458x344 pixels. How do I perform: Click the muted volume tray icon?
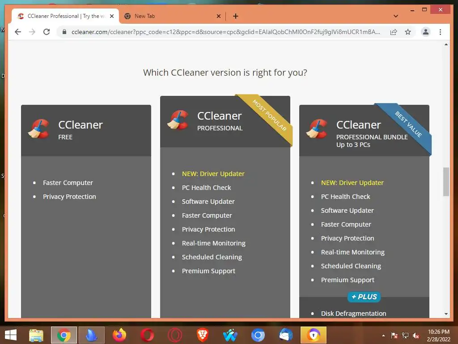coord(416,335)
